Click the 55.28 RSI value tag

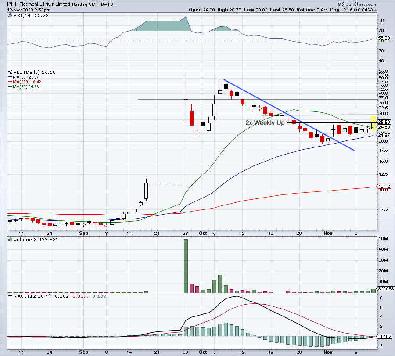(384, 38)
